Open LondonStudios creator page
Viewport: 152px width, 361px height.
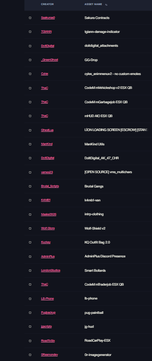click(51, 270)
